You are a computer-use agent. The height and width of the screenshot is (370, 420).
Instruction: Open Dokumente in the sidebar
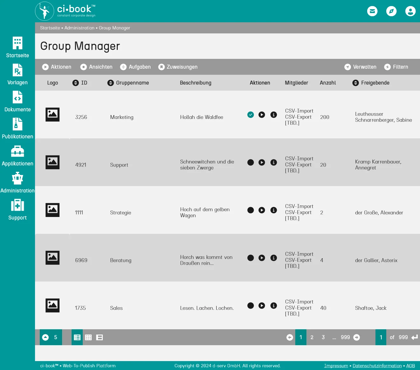point(17,101)
